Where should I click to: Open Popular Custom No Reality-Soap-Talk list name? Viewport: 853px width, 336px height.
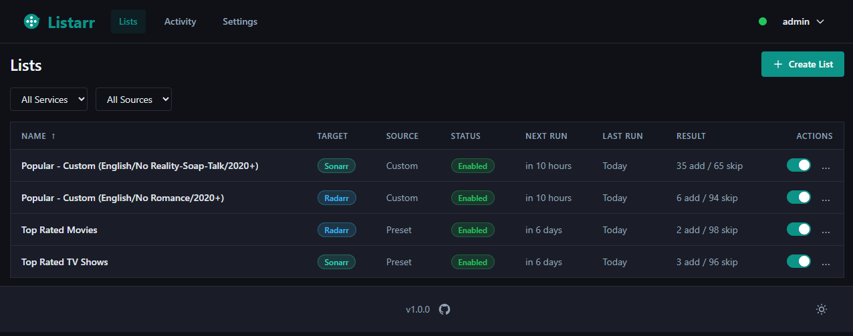[x=140, y=166]
